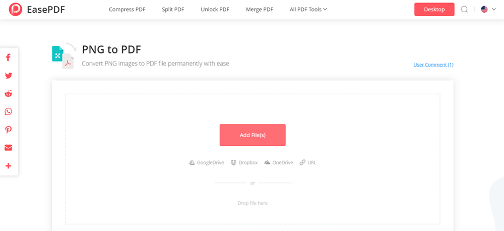Viewport: 504px width, 231px height.
Task: Share to Reddit using sidebar icon
Action: point(8,94)
